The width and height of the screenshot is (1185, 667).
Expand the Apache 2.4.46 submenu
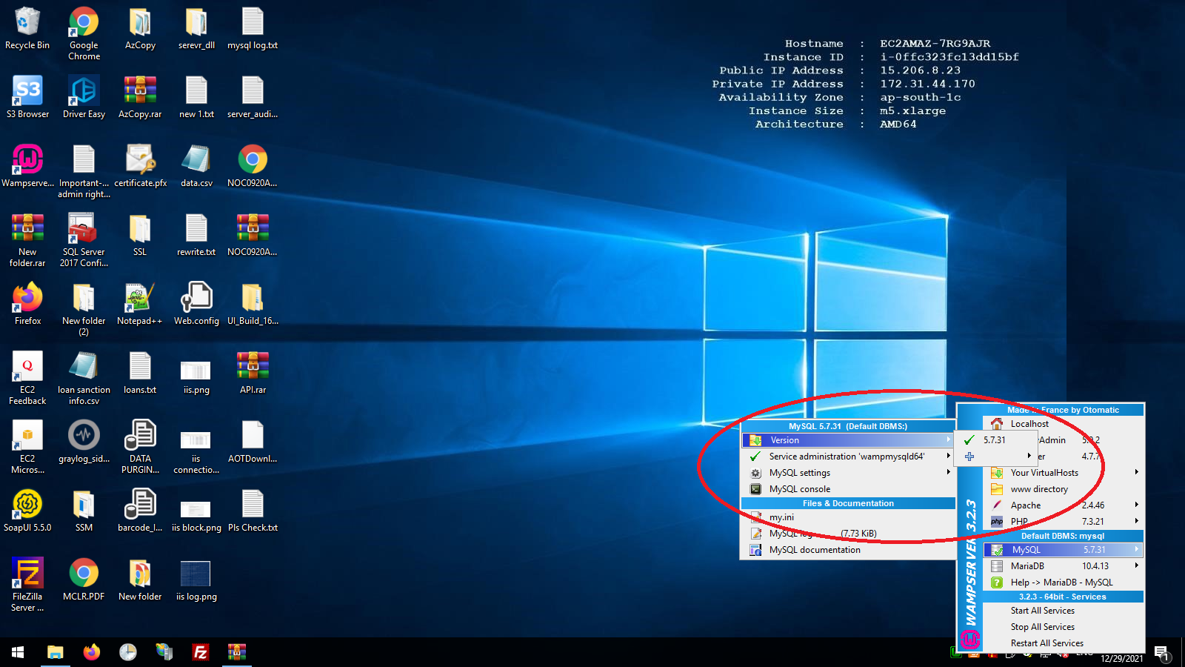pyautogui.click(x=1136, y=505)
